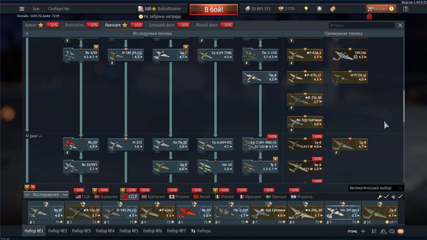Click the tech tree vertical scrollbar

pos(404,107)
